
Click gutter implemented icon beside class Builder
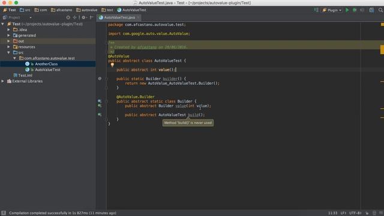pos(100,101)
